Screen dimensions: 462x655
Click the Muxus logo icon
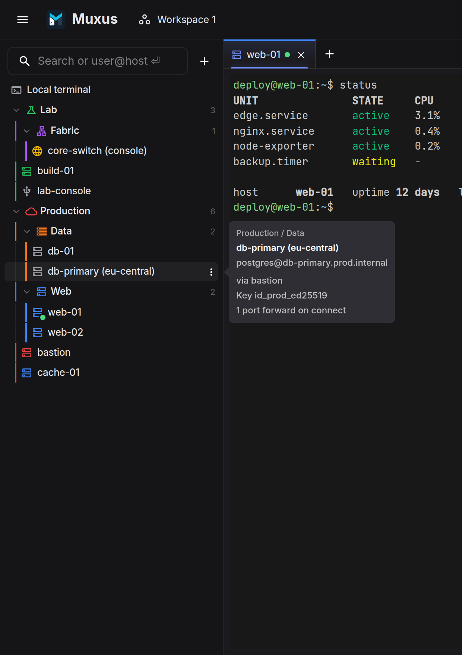click(x=56, y=19)
